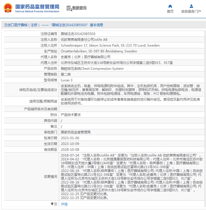The height and width of the screenshot is (210, 206).
Task: Go to 首页 text link
Action: point(170,12)
